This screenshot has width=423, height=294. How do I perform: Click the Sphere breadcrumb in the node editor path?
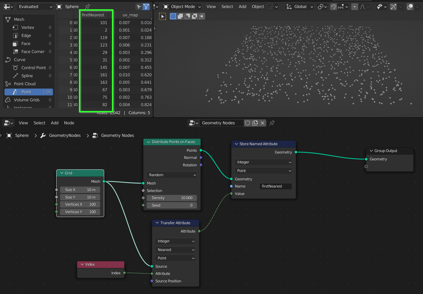(22, 135)
